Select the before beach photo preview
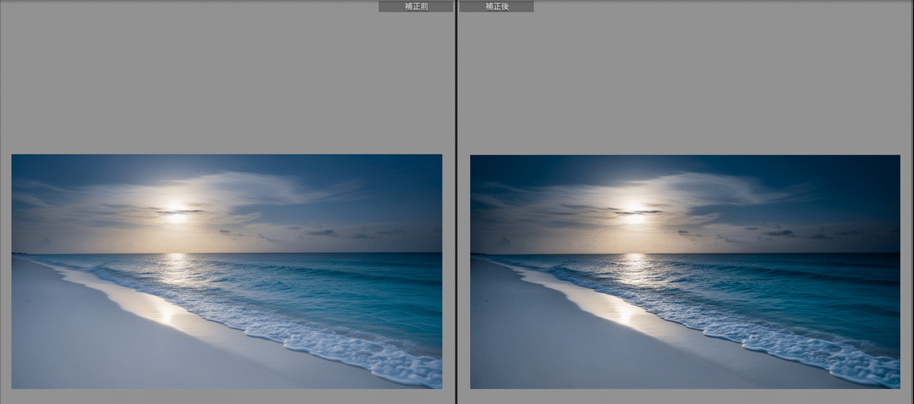The height and width of the screenshot is (404, 914). pos(226,271)
